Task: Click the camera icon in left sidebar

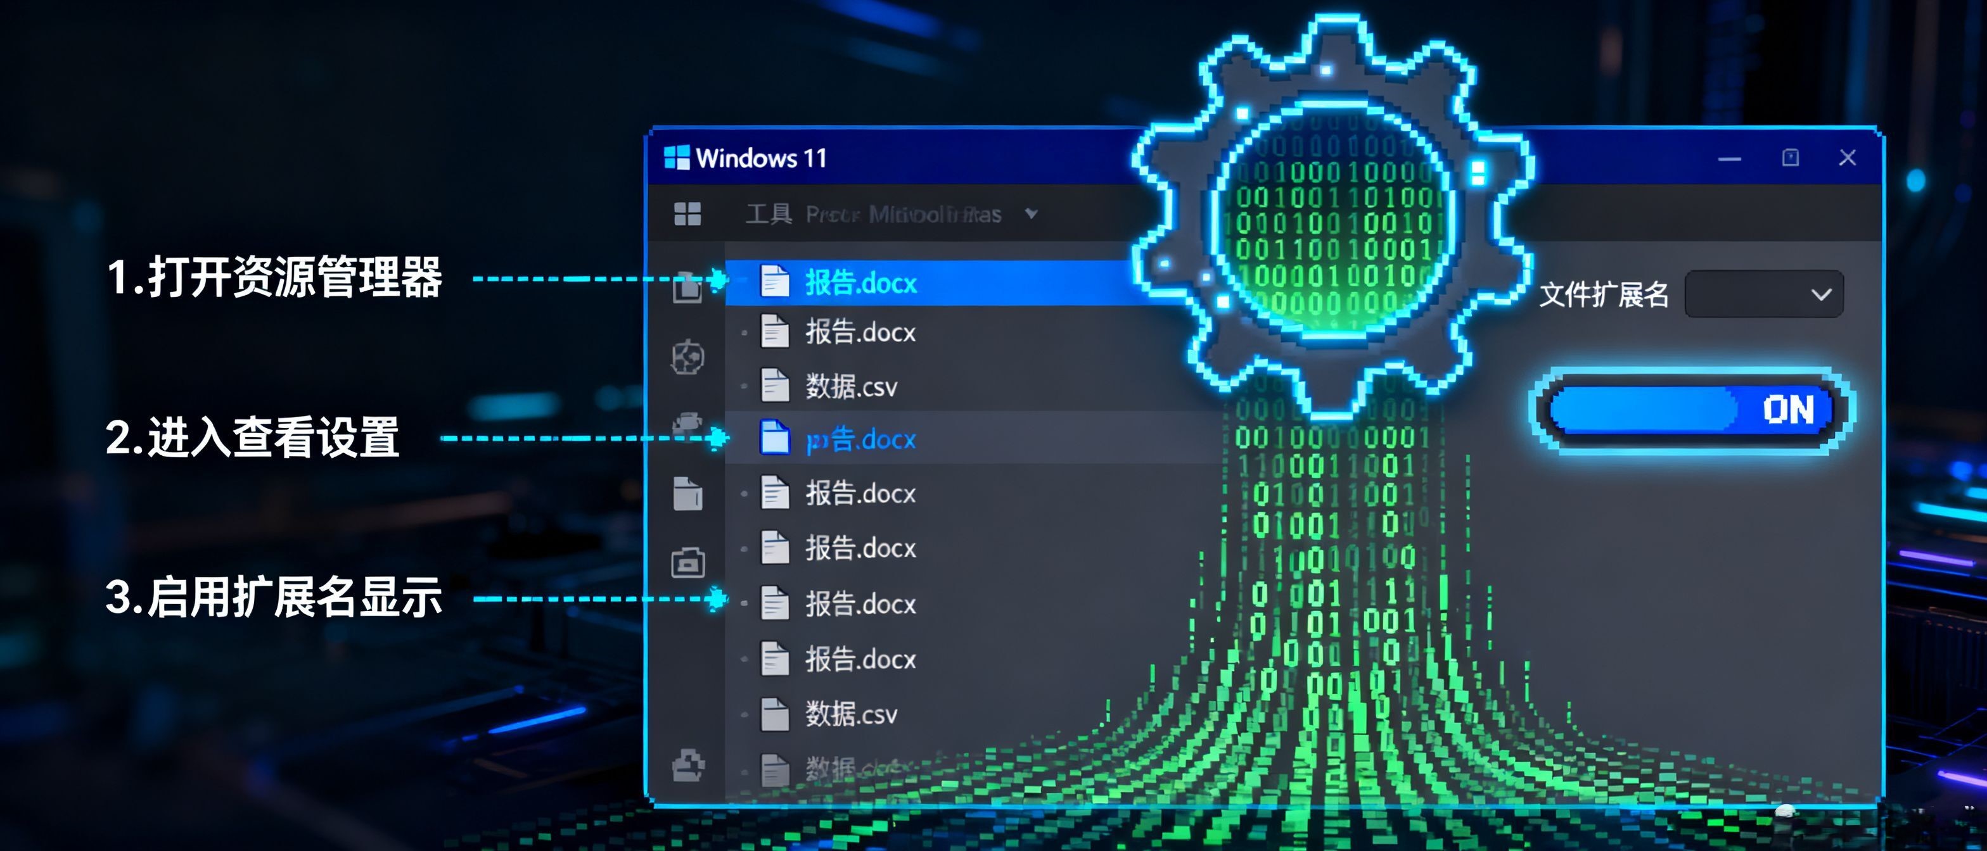Action: point(687,563)
